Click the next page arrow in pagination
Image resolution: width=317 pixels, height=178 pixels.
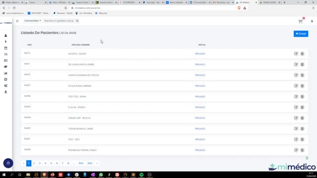[x=97, y=163]
